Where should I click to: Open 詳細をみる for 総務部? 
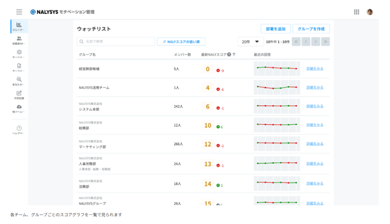coord(315,125)
